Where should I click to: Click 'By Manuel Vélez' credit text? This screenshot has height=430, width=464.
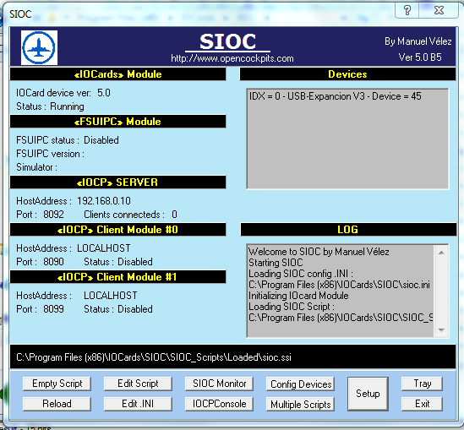[x=418, y=41]
